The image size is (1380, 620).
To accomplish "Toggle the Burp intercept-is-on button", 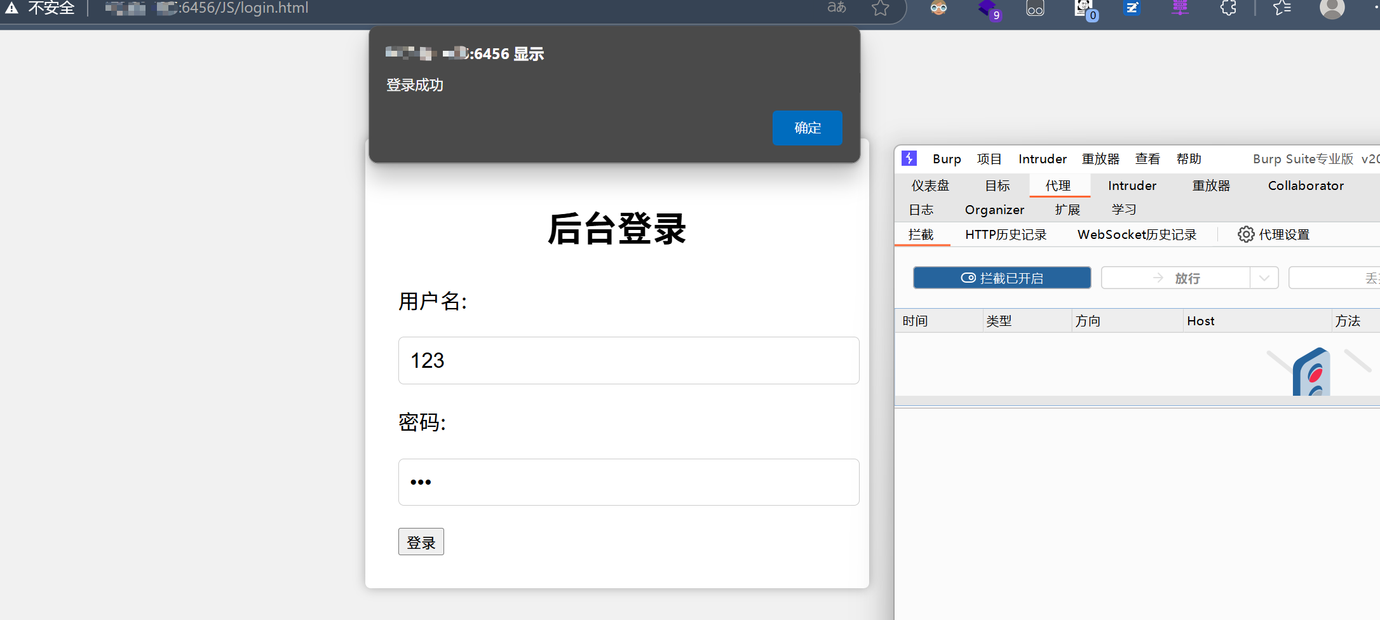I will [1002, 278].
